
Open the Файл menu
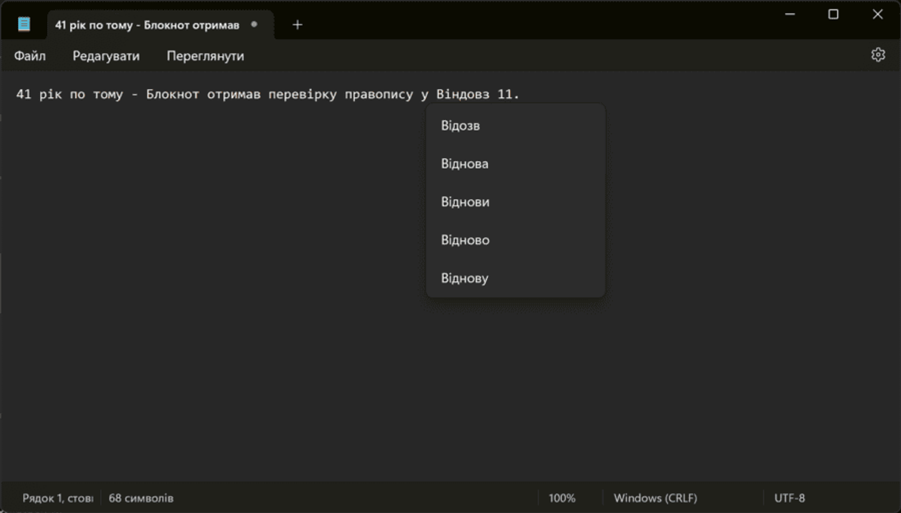click(30, 56)
